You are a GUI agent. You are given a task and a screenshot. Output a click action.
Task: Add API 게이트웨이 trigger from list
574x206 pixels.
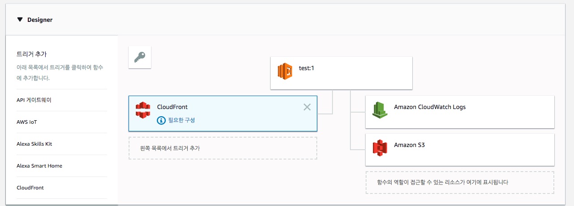click(34, 100)
